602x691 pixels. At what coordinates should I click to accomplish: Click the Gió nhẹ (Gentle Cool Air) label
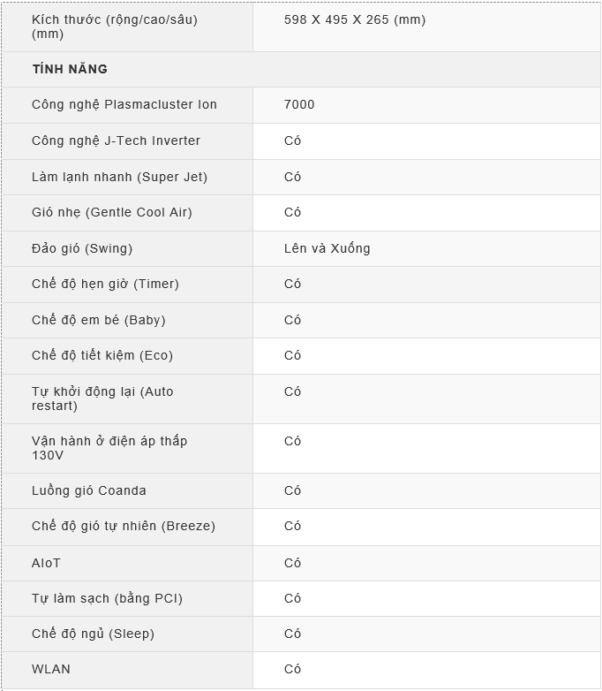[x=112, y=212]
